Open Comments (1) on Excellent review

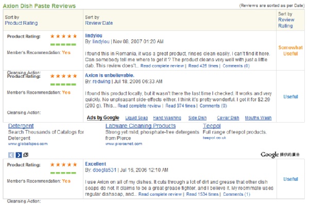236,194
